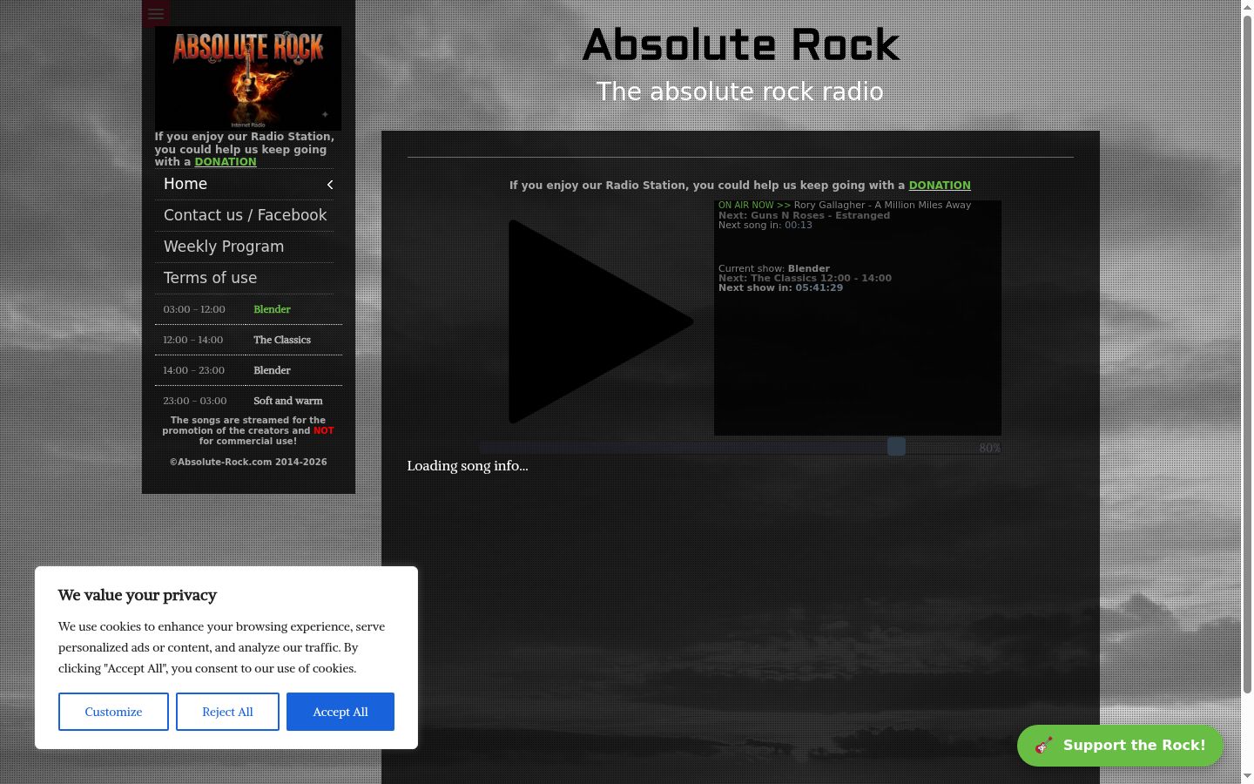Select the 03:00 - 12:00 Blender schedule row
The width and height of the screenshot is (1254, 784).
click(x=248, y=309)
